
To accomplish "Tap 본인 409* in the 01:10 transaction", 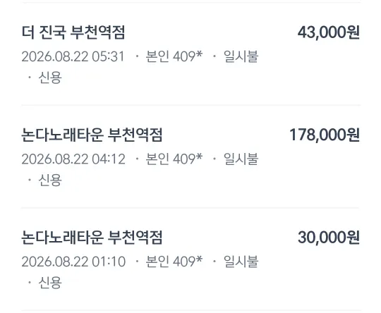I will (x=174, y=262).
